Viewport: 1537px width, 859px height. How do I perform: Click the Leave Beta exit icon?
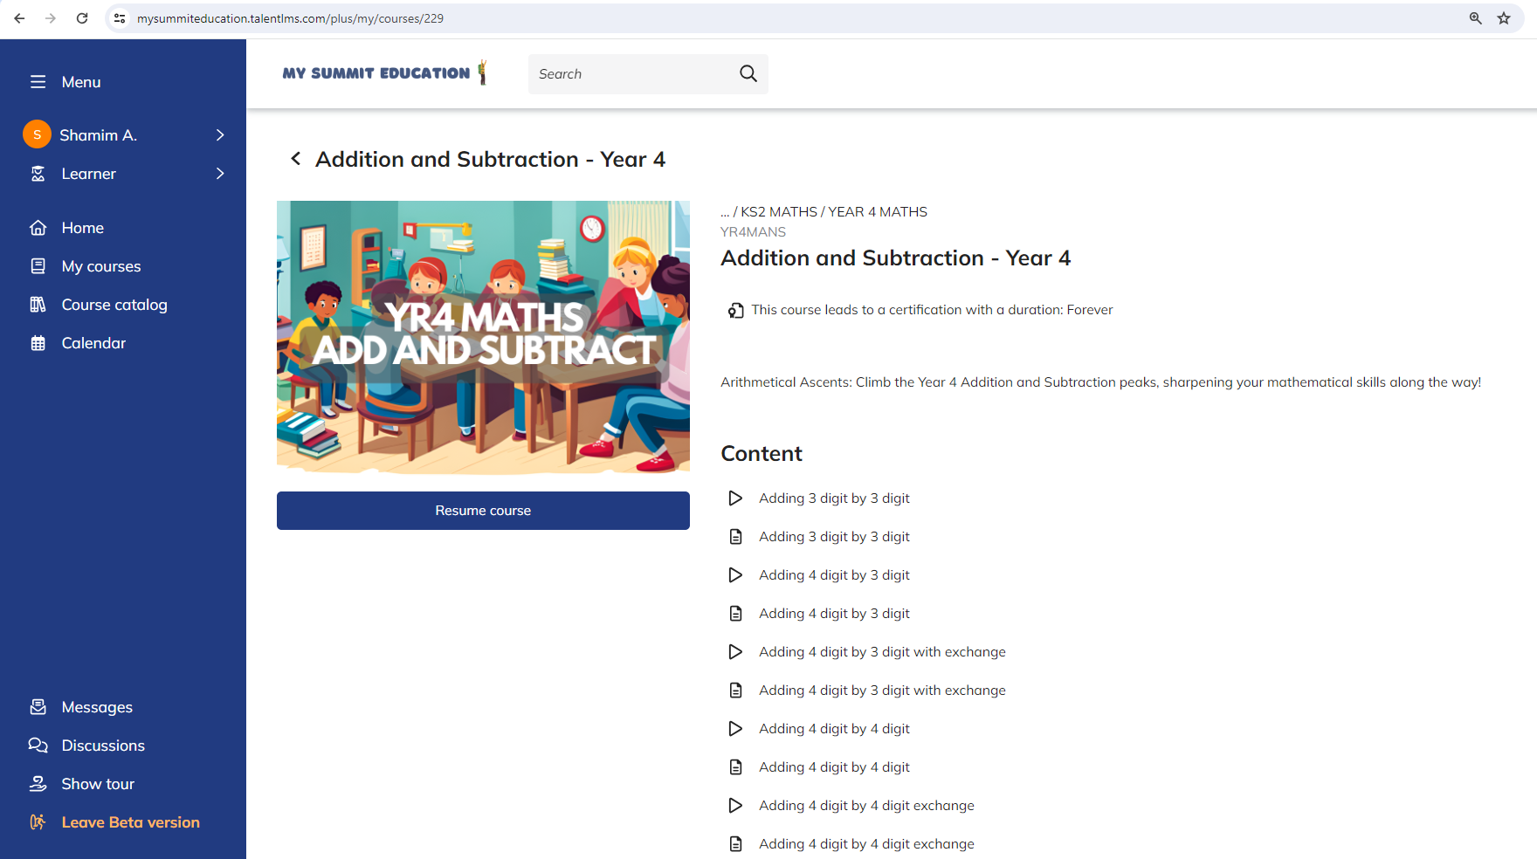pos(38,822)
